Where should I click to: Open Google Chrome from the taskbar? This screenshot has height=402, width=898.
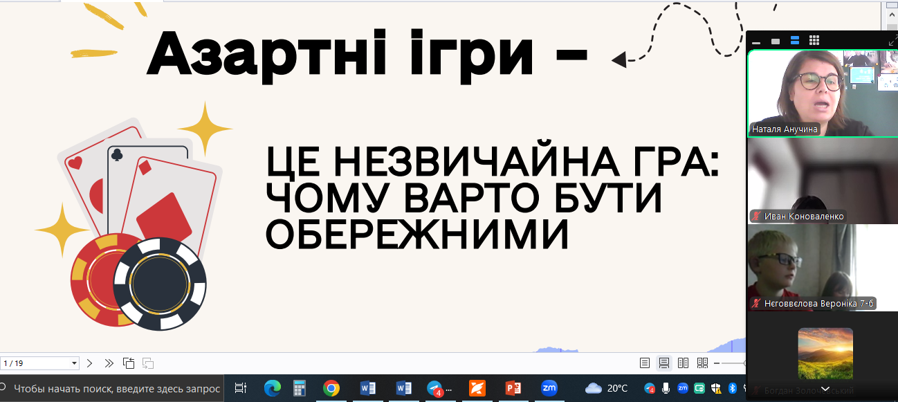point(331,388)
